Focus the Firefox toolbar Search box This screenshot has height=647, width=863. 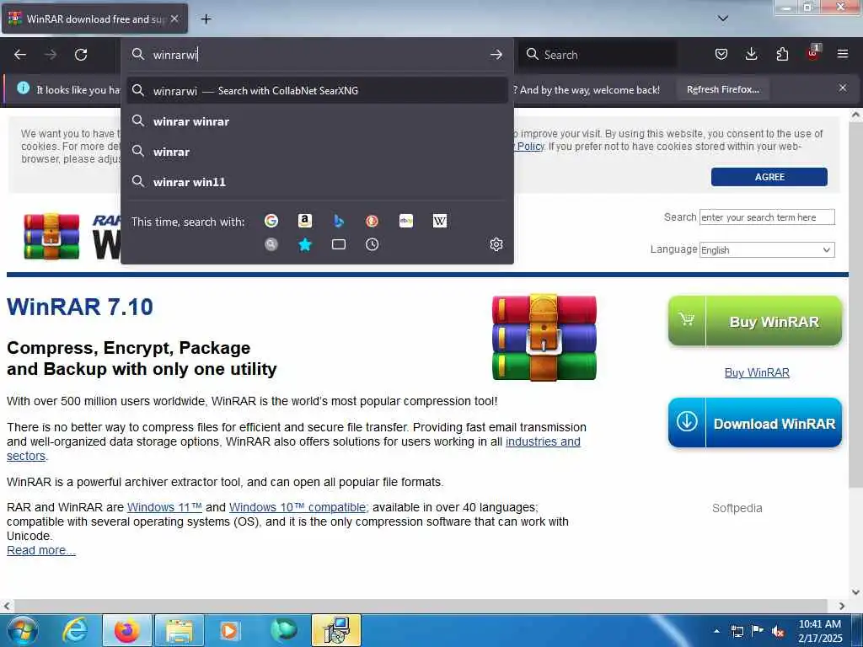[599, 55]
